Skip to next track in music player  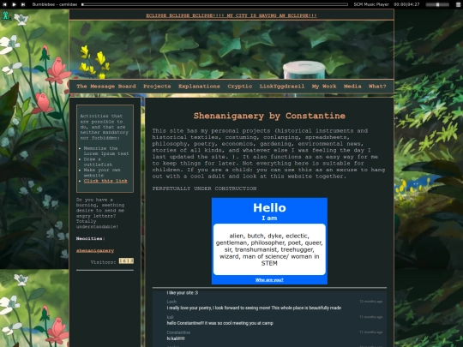click(x=23, y=4)
